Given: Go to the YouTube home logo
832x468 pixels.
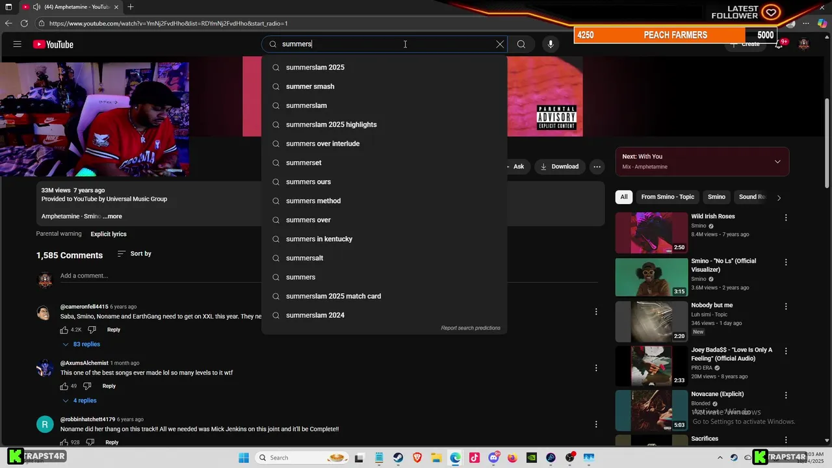Looking at the screenshot, I should [53, 44].
